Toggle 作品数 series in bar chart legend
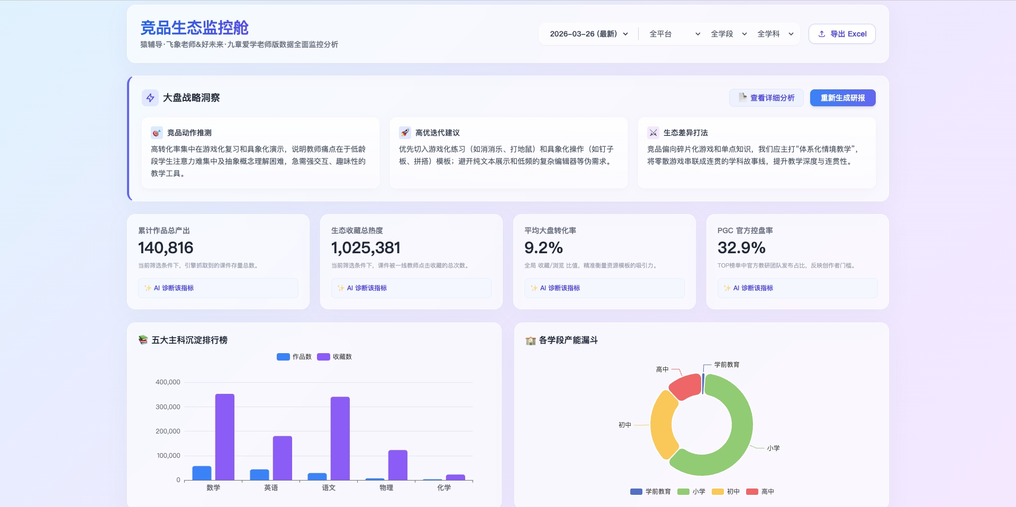 click(x=294, y=357)
